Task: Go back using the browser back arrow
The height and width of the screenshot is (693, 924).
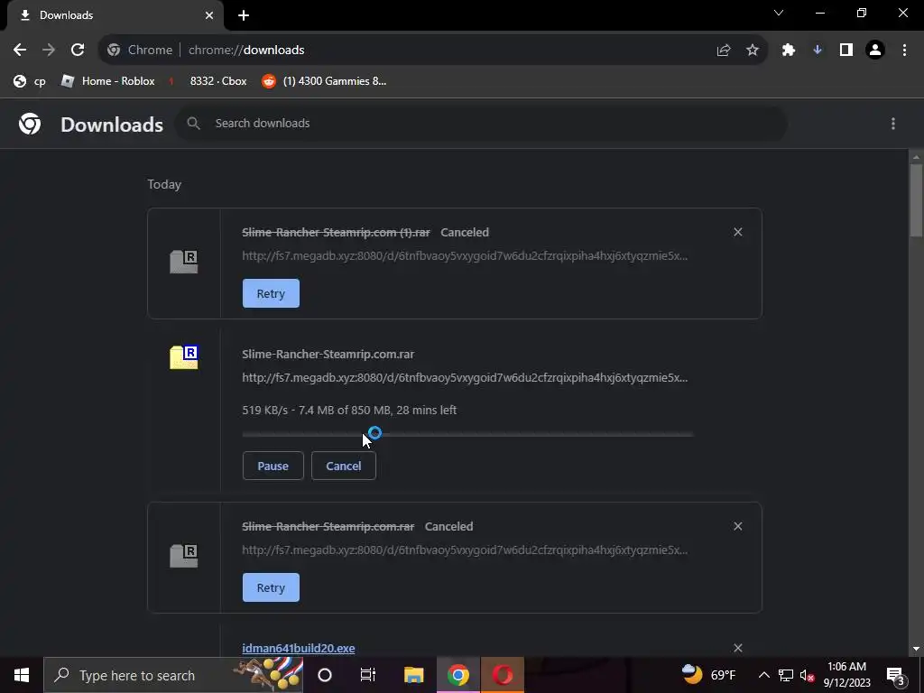Action: pyautogui.click(x=20, y=51)
